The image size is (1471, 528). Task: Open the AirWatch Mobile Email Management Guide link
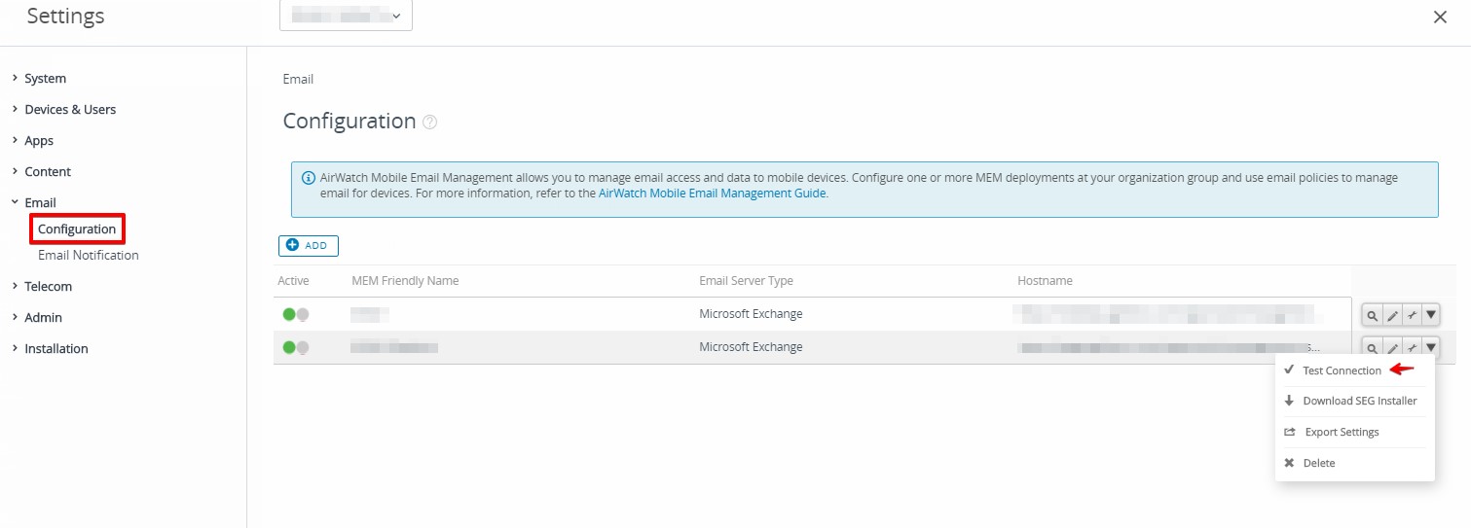tap(712, 194)
